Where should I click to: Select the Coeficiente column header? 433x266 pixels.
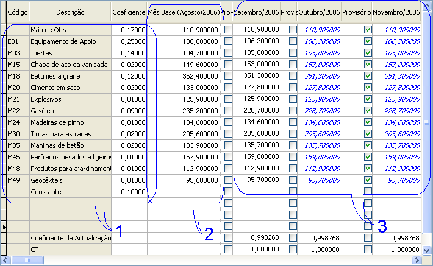[x=129, y=12]
